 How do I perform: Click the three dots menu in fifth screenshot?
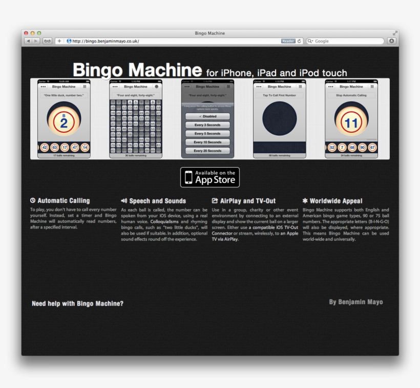[331, 86]
